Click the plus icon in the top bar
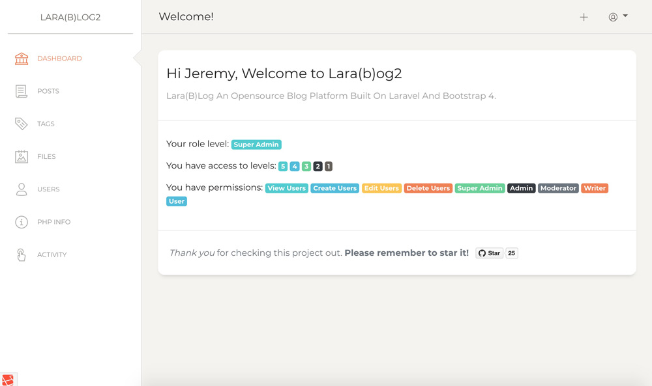652x386 pixels. click(584, 17)
